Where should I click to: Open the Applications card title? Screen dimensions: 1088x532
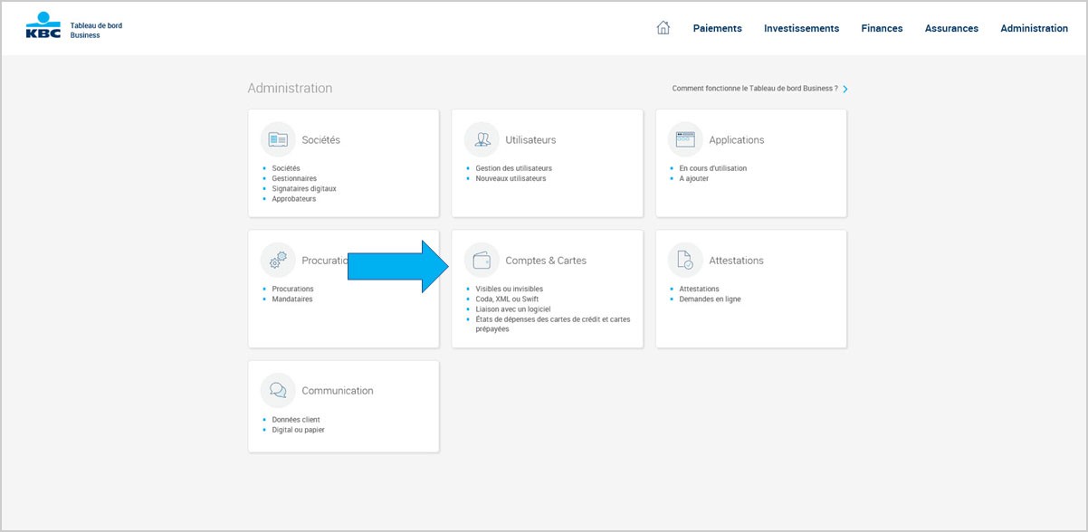pyautogui.click(x=736, y=140)
